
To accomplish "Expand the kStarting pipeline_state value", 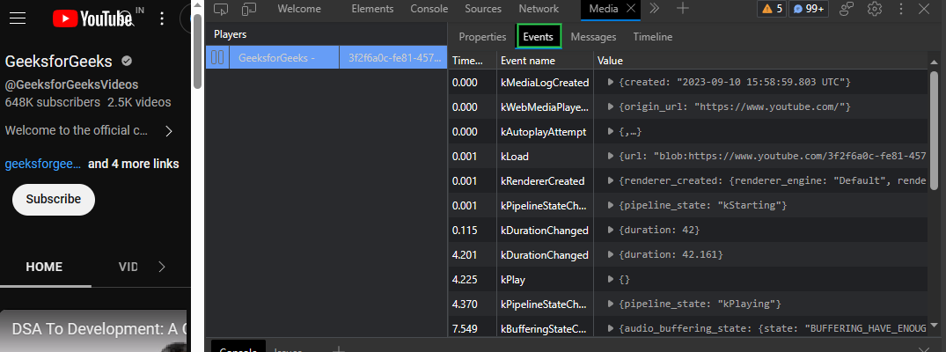I will tap(611, 206).
